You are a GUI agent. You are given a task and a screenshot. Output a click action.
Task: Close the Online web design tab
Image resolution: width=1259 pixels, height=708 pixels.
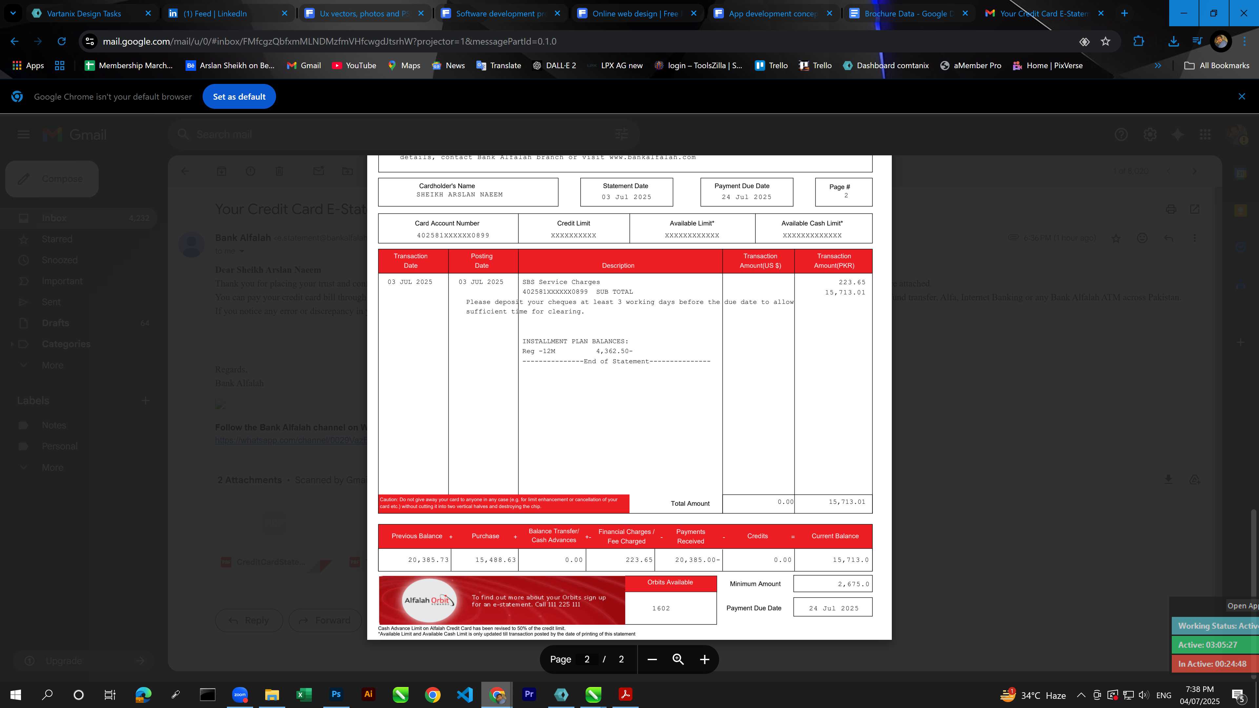coord(693,14)
